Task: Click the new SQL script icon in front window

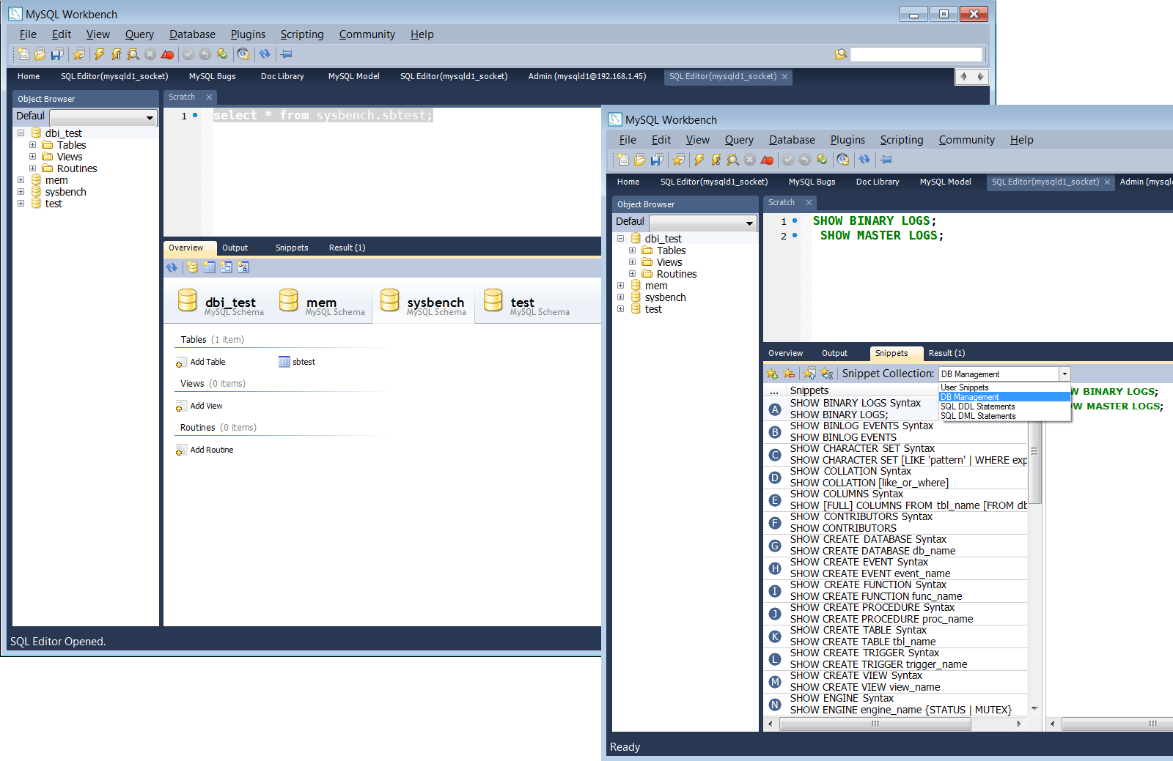Action: pos(623,160)
